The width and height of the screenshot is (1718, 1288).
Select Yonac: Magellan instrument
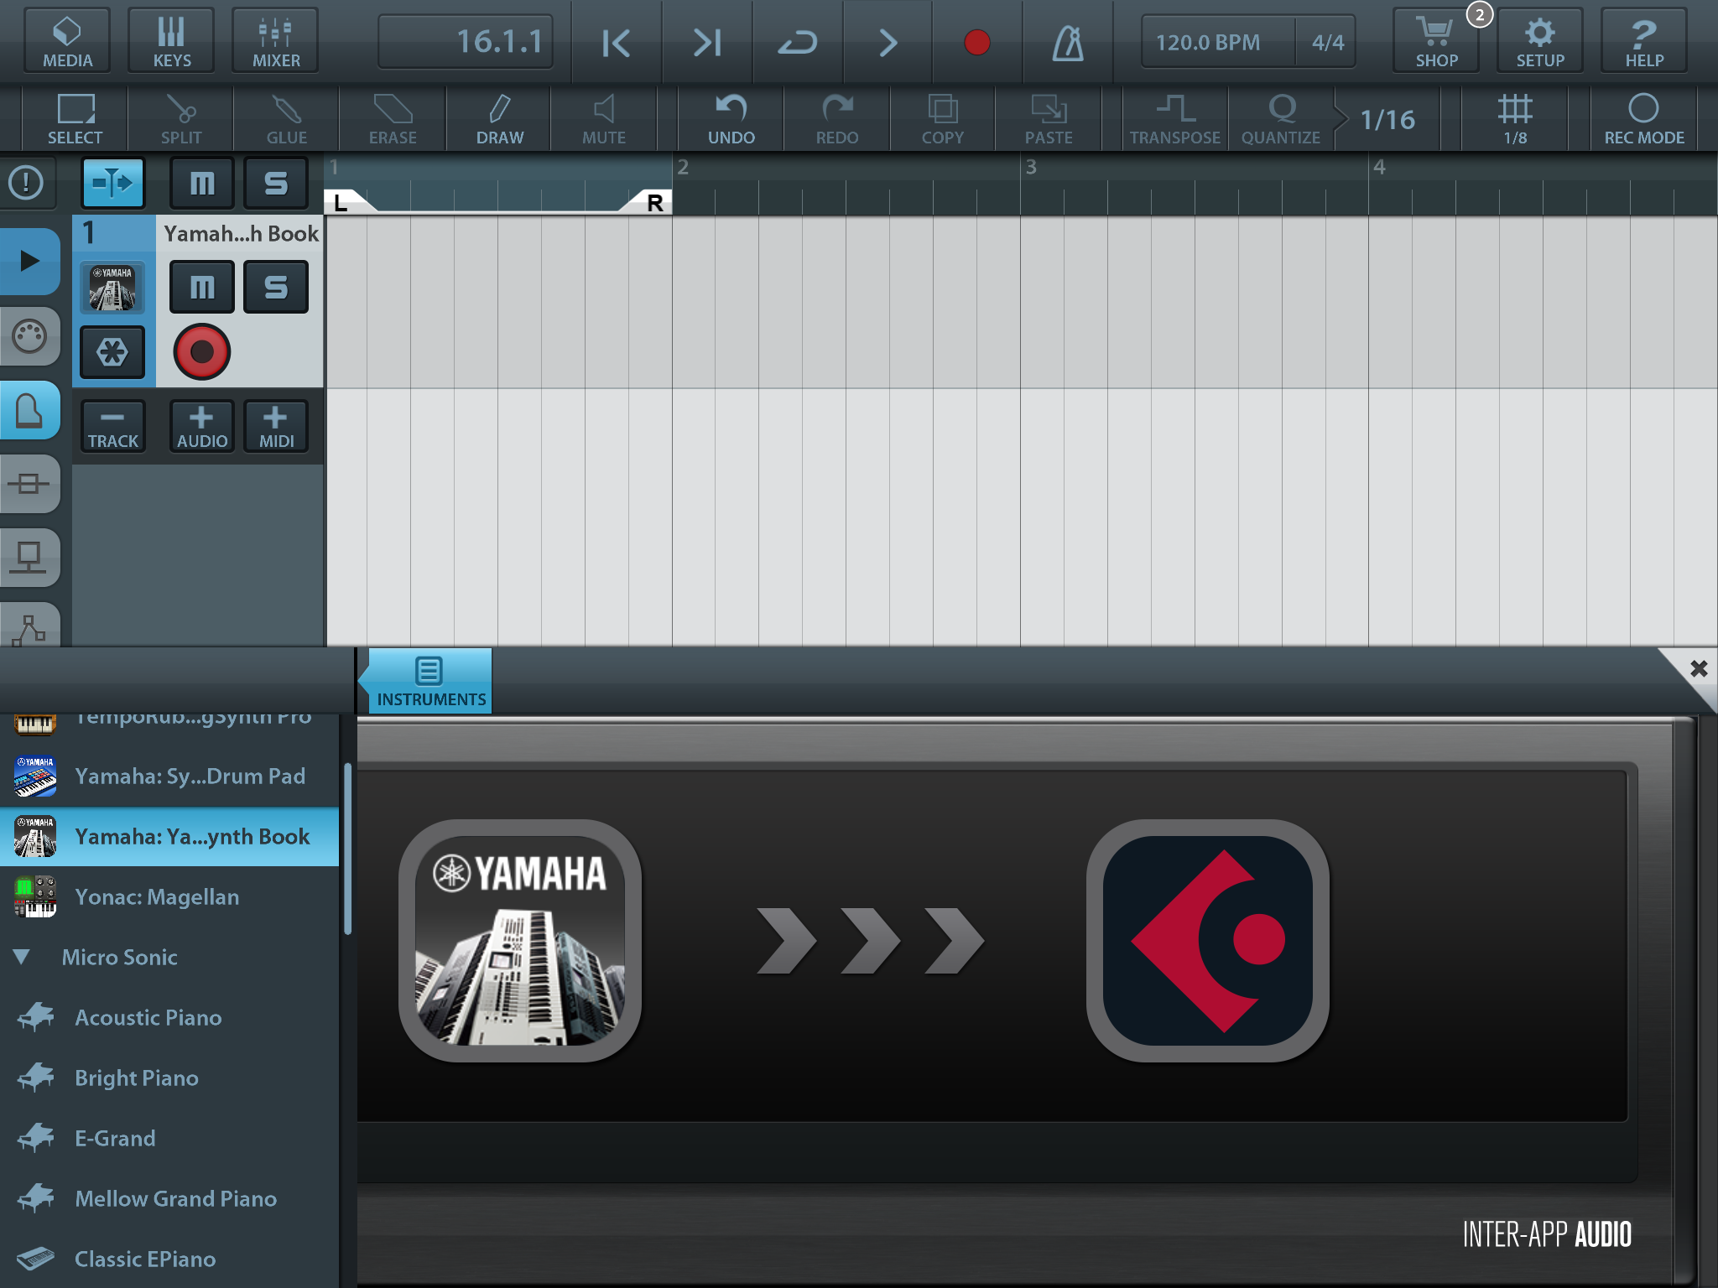pos(169,897)
